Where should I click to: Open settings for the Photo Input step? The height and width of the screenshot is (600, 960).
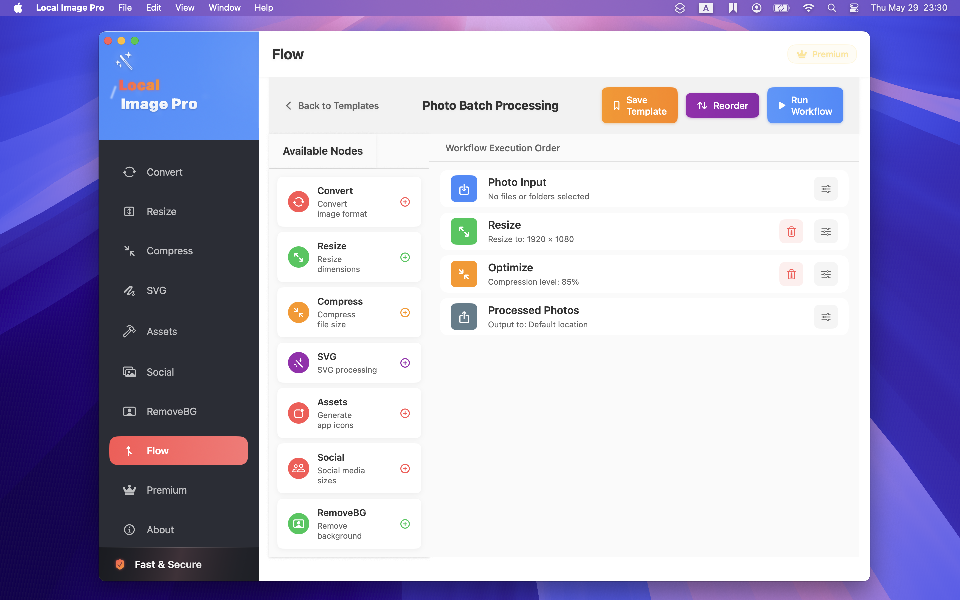(826, 189)
